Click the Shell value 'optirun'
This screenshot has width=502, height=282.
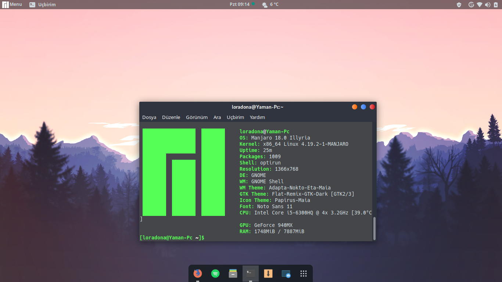(x=270, y=163)
